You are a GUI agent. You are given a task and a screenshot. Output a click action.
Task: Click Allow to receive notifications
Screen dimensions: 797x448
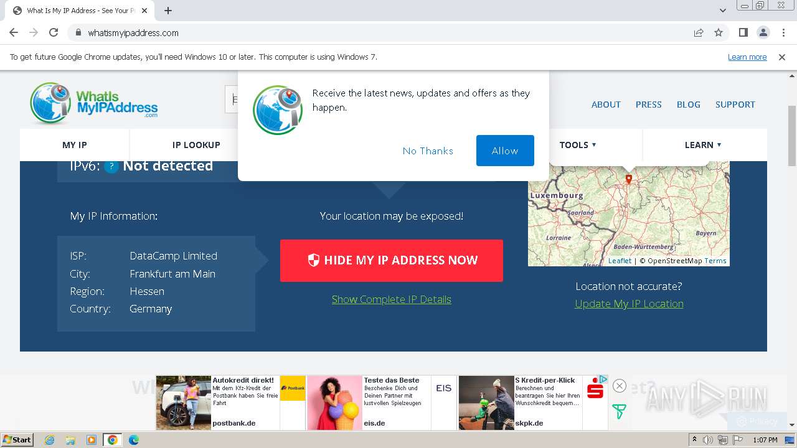pyautogui.click(x=505, y=151)
